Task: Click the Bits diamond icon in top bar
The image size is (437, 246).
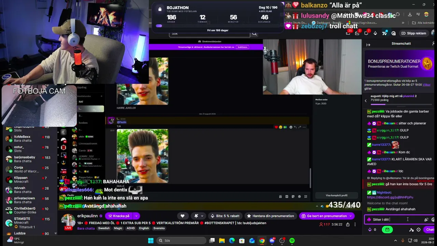Action: click(375, 33)
